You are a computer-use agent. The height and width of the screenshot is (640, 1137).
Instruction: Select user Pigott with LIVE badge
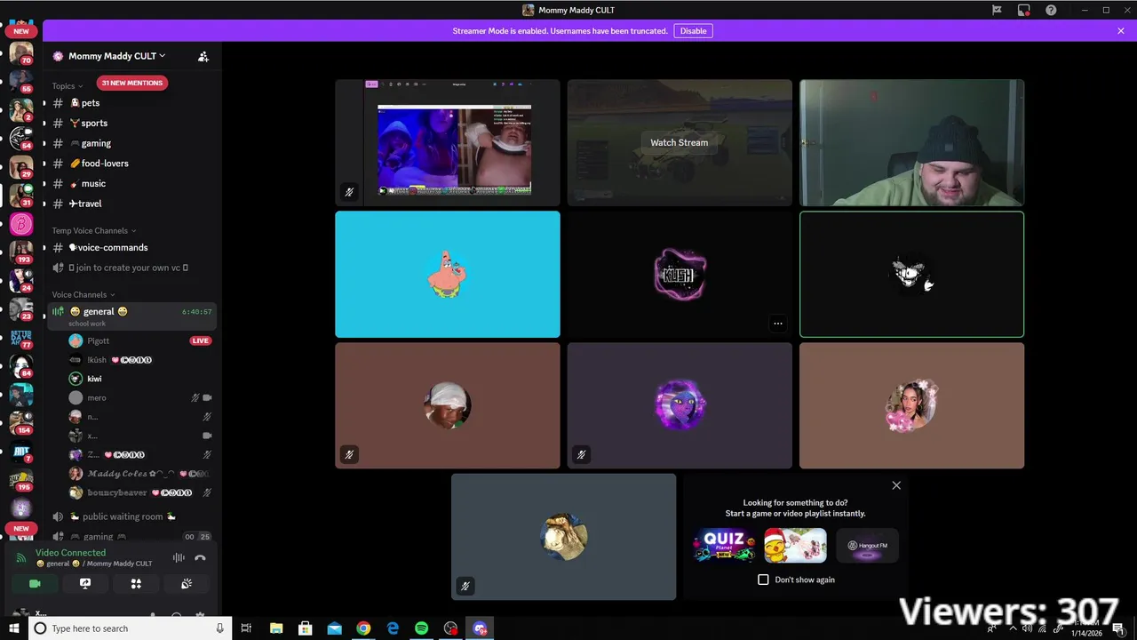140,340
